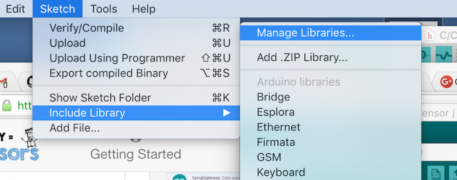Choose Export compiled Binary

(x=108, y=73)
